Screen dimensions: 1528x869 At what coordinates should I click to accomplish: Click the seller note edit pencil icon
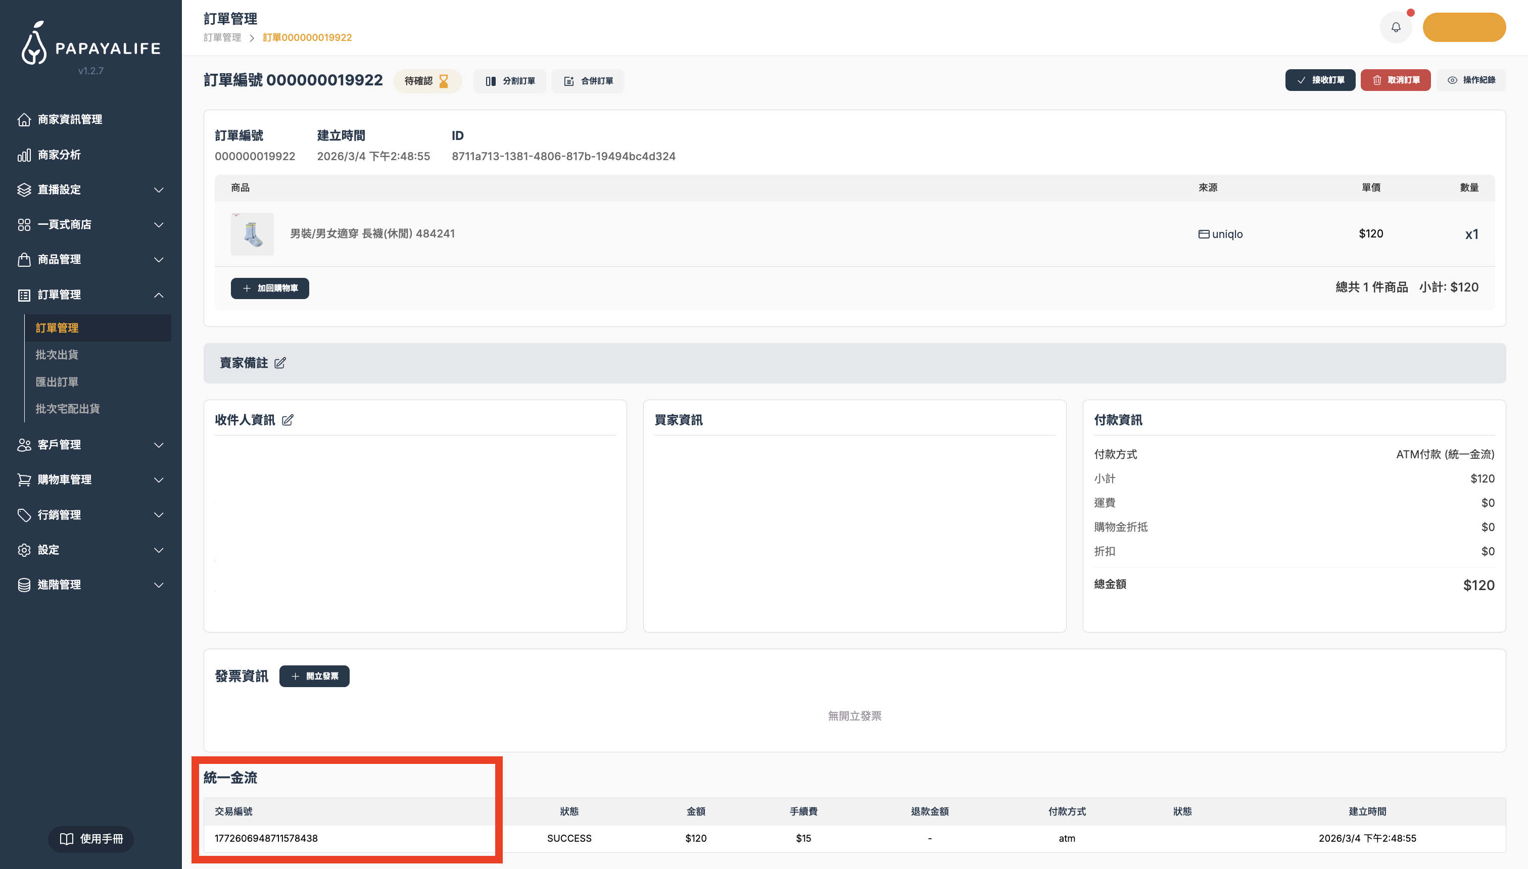pyautogui.click(x=280, y=363)
